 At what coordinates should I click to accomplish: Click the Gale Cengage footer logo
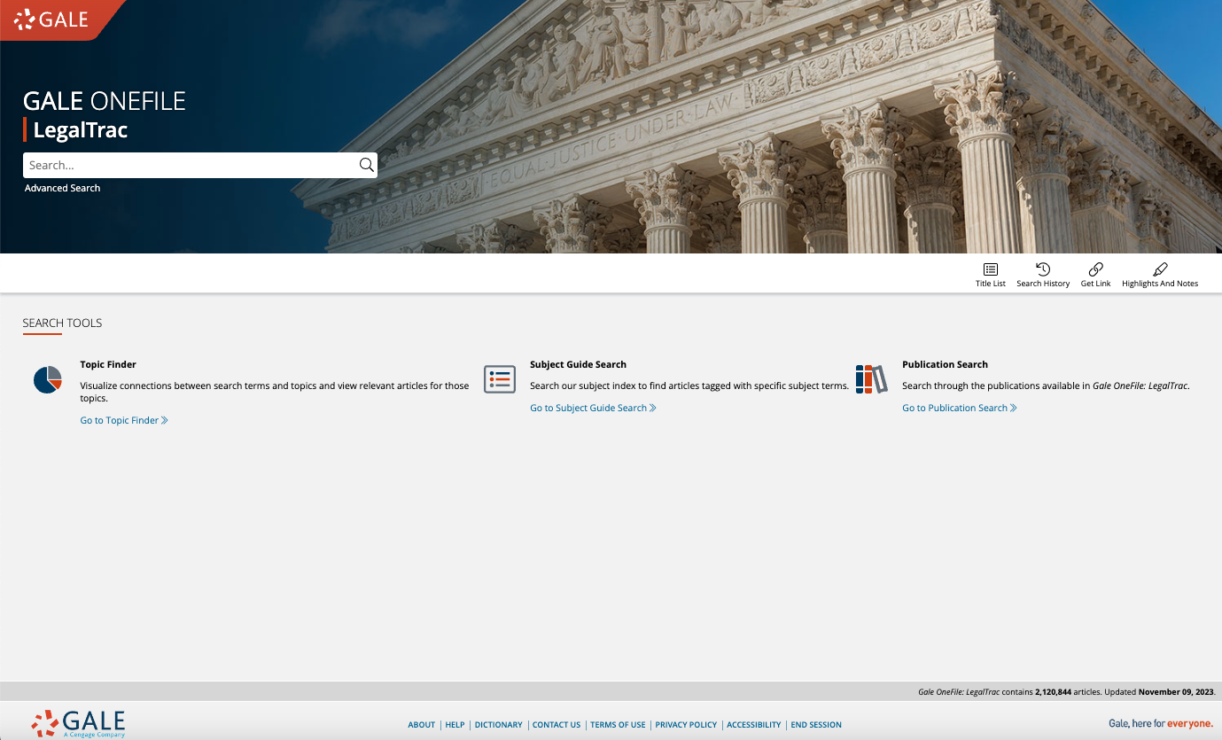pos(78,723)
